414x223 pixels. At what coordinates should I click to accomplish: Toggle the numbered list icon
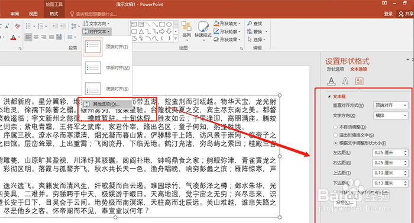point(40,26)
